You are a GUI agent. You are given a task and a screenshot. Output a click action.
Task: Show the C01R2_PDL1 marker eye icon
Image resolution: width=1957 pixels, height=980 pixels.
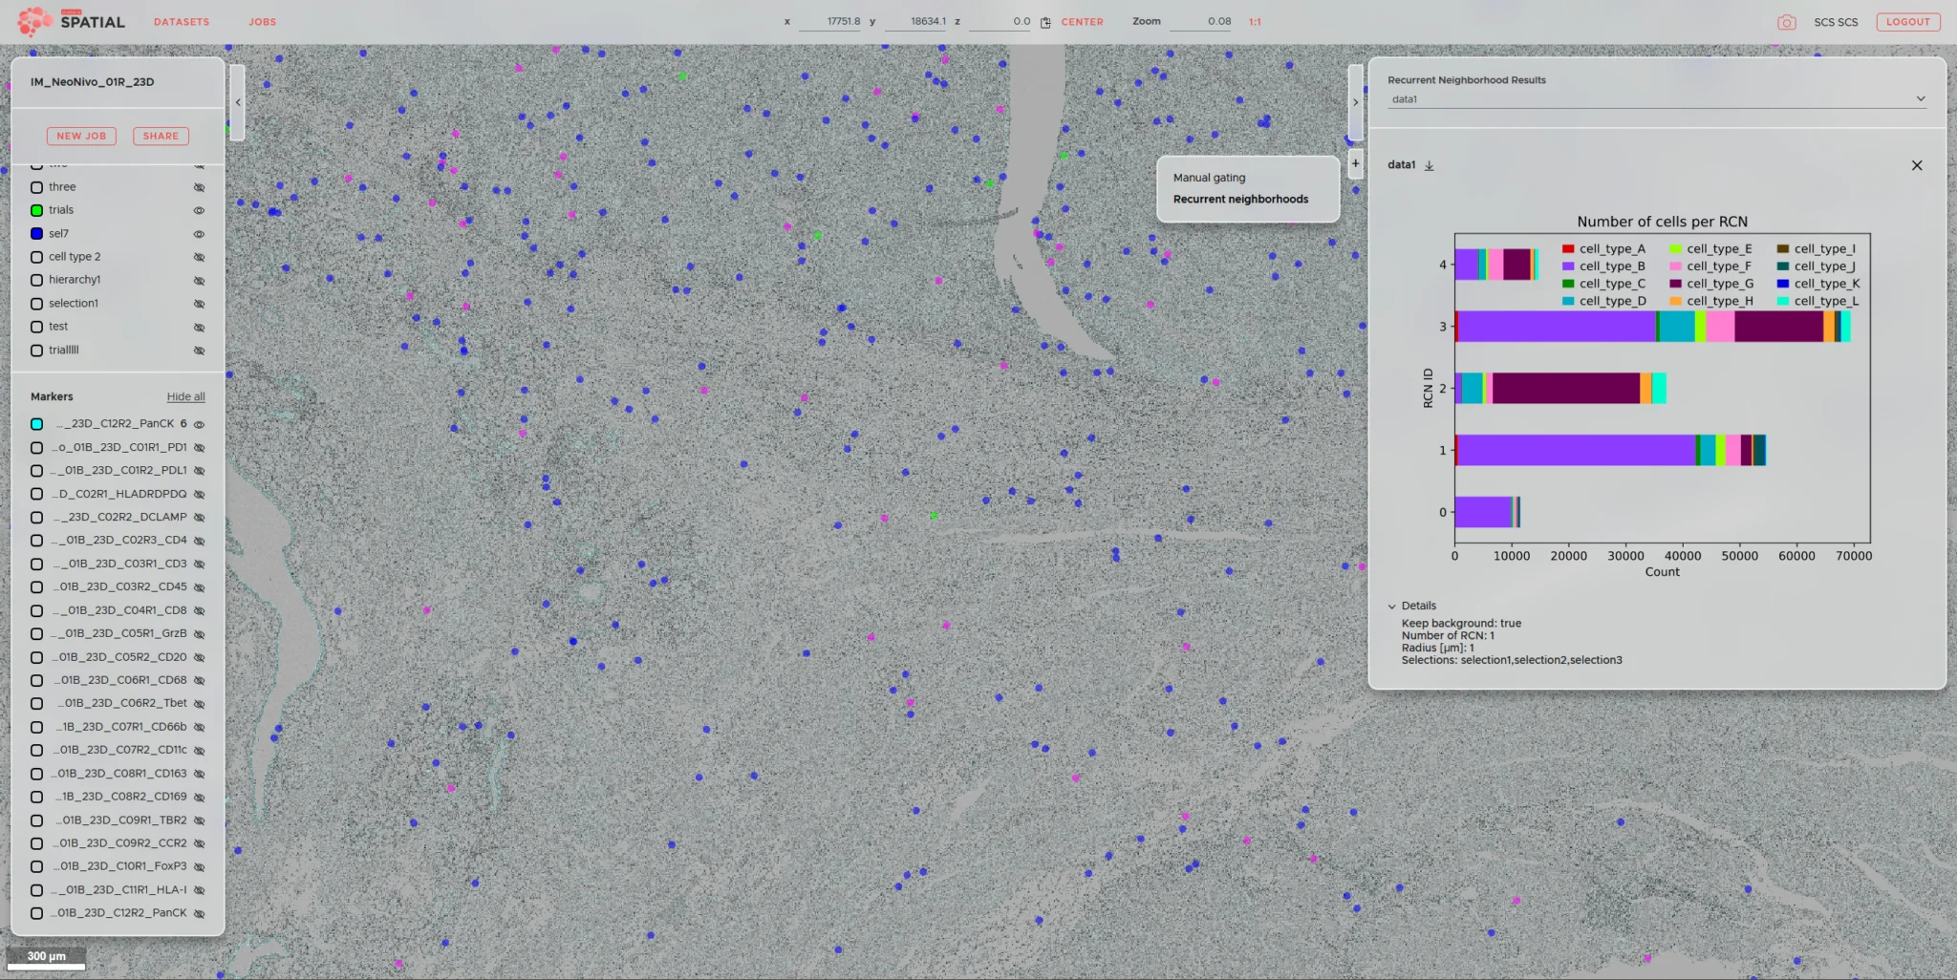click(199, 471)
